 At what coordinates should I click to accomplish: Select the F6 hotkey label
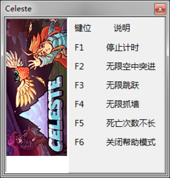click(x=79, y=142)
